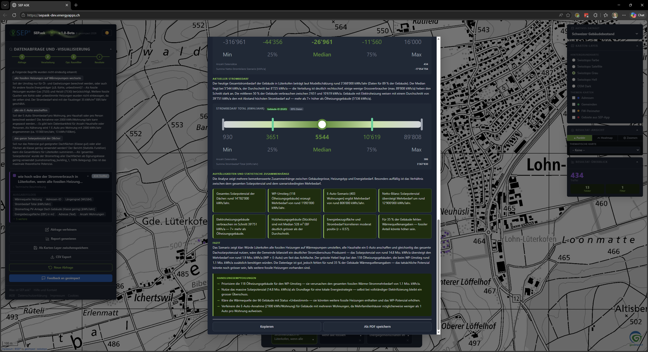Viewport: 648px width, 352px height.
Task: Select Swisstopo Farbe background map
Action: coord(574,60)
